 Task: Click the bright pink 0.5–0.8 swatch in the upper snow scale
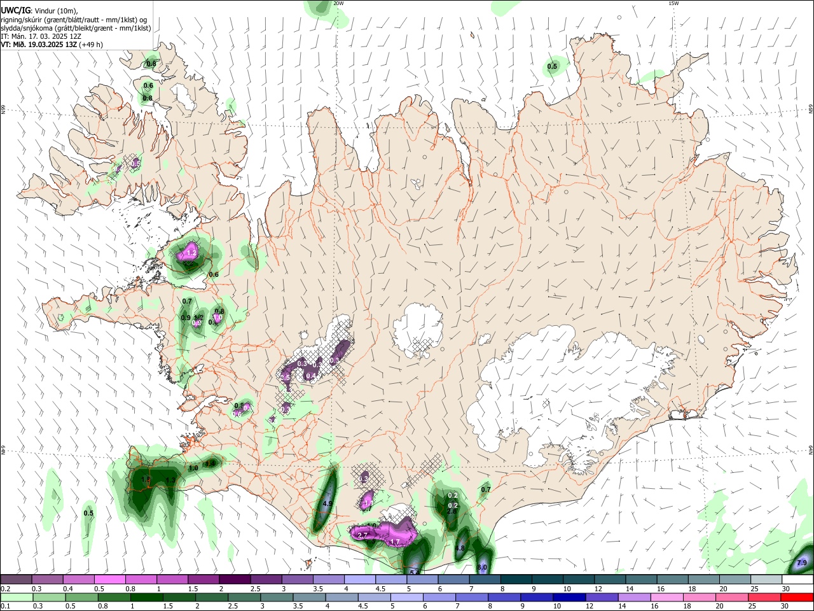(x=109, y=579)
